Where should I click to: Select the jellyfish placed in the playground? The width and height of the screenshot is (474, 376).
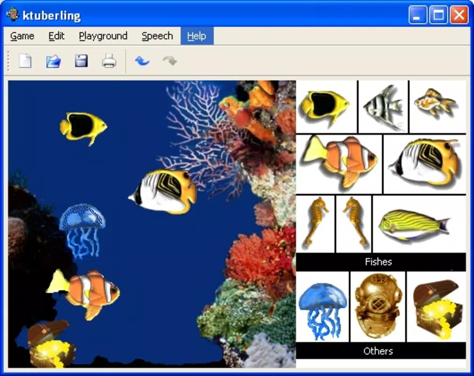82,231
